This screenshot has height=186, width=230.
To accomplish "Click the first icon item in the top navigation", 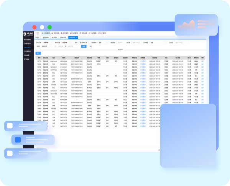I will pos(46,34).
